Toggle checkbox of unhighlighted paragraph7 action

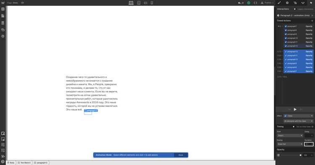tap(286, 26)
